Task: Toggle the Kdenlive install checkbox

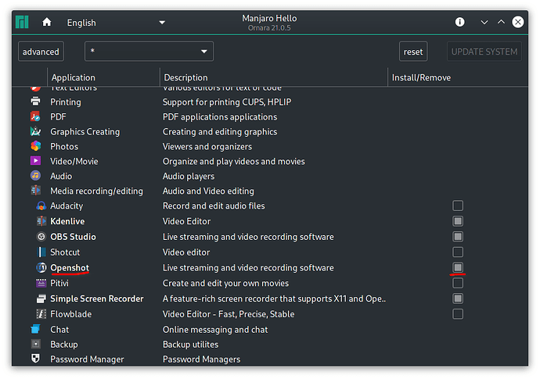Action: click(458, 221)
